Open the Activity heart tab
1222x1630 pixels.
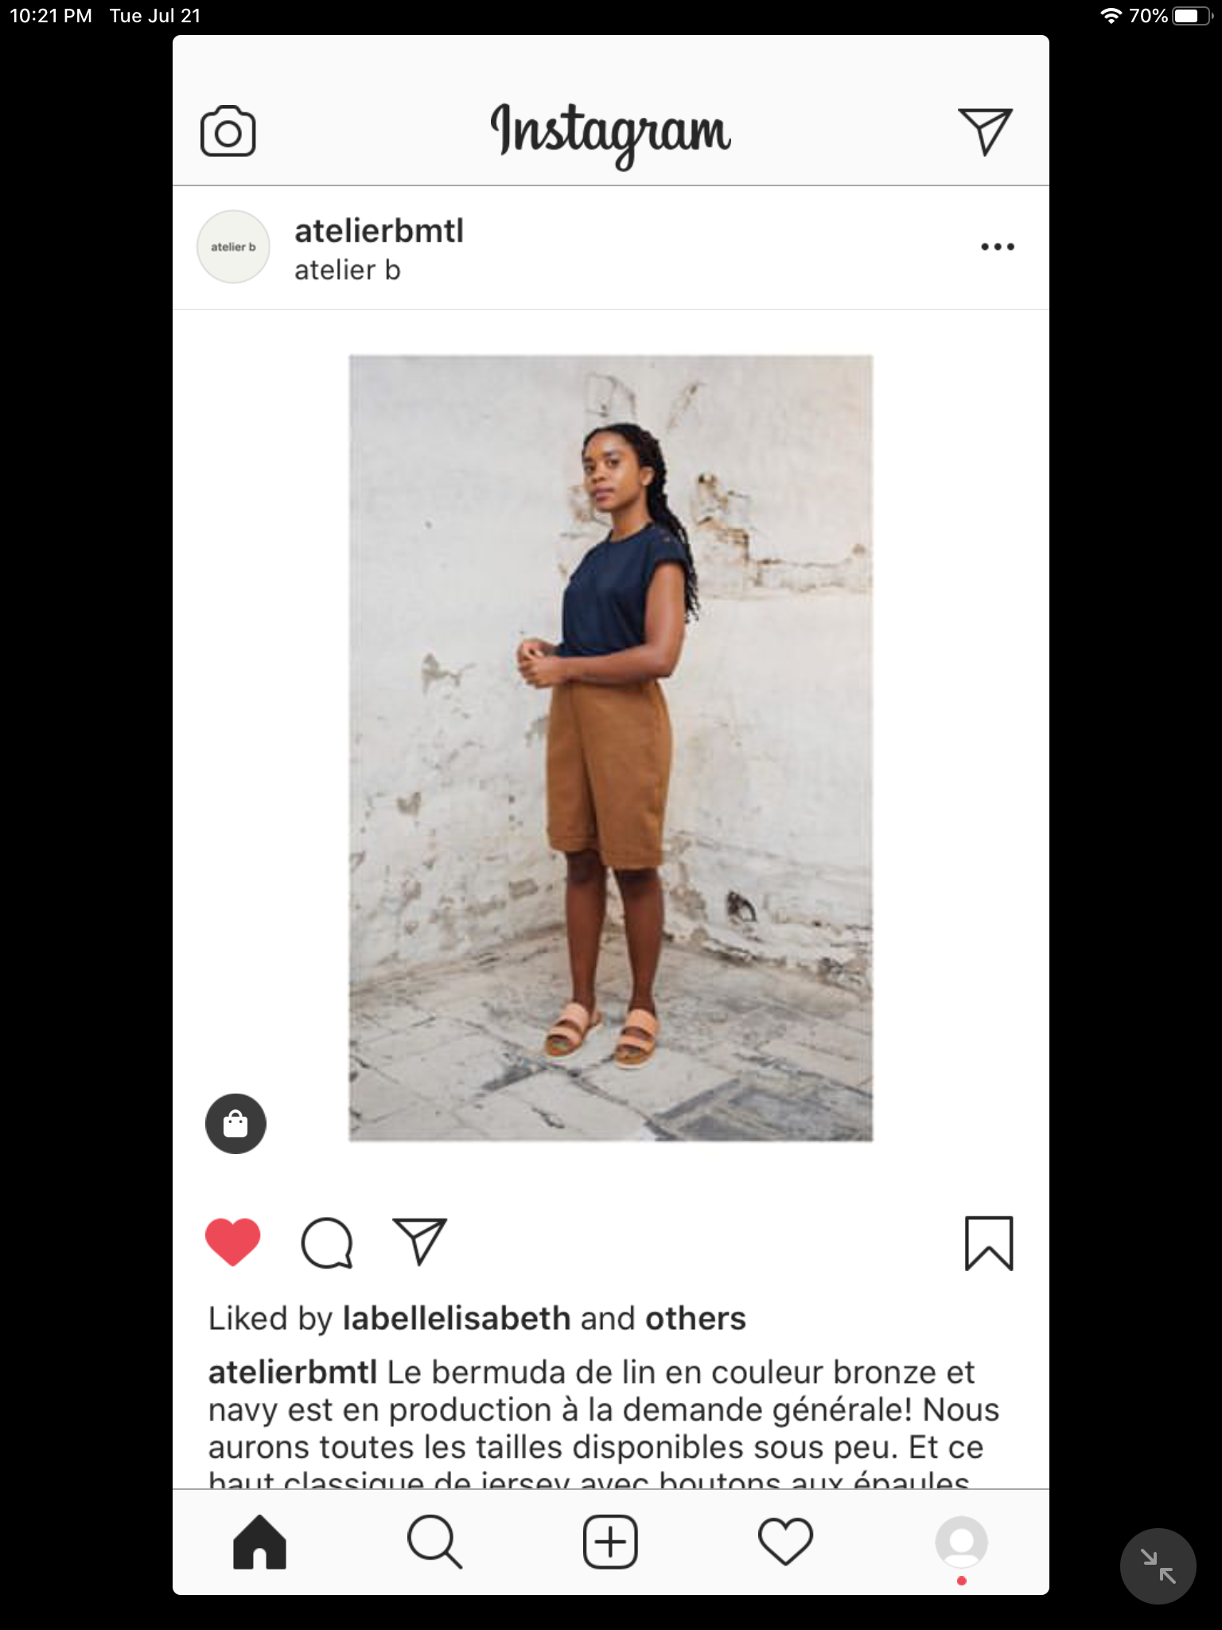(x=785, y=1542)
